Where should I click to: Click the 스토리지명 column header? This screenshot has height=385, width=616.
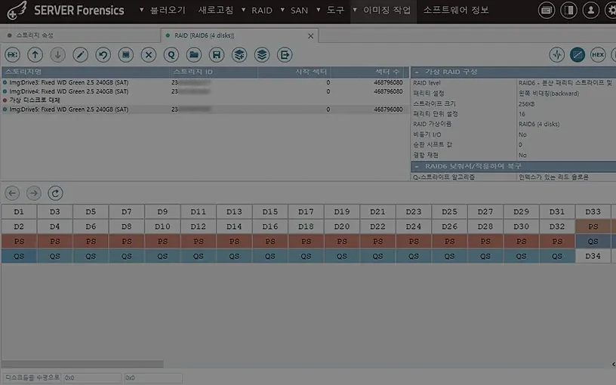pos(85,72)
